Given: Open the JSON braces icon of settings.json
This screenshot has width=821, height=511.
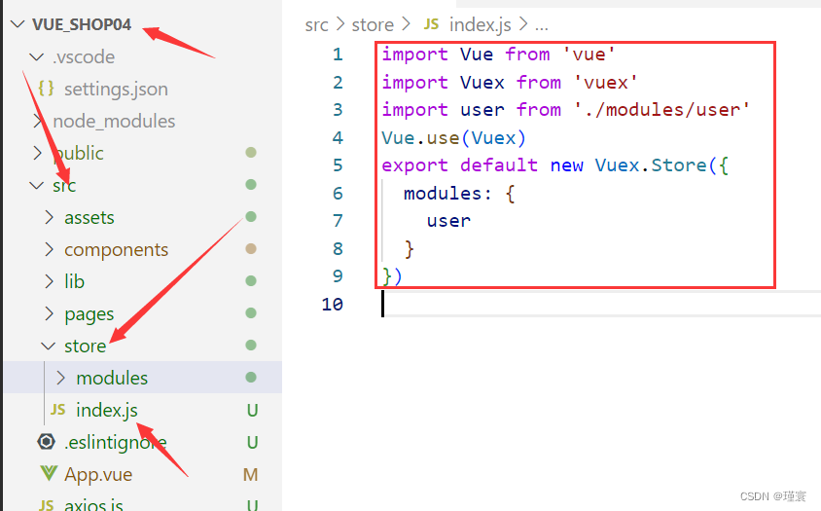Looking at the screenshot, I should tap(46, 88).
